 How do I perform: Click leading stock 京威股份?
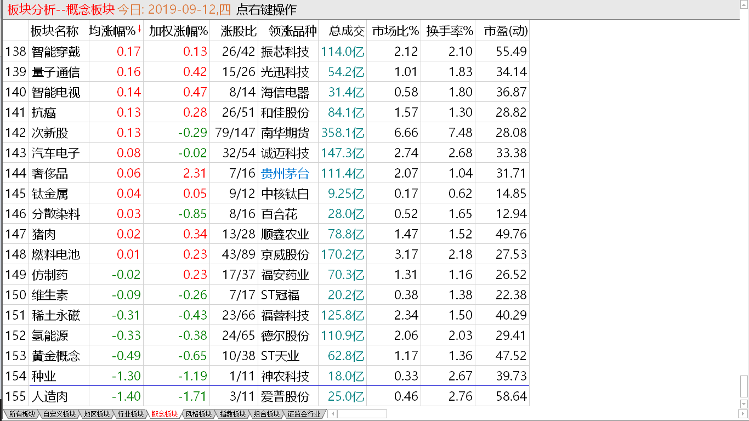(285, 254)
